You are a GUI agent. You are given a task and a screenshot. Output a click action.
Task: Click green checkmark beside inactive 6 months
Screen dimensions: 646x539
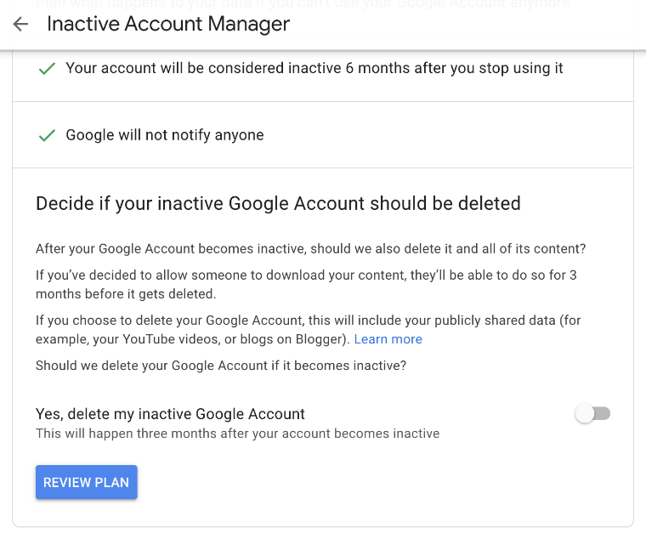click(47, 68)
